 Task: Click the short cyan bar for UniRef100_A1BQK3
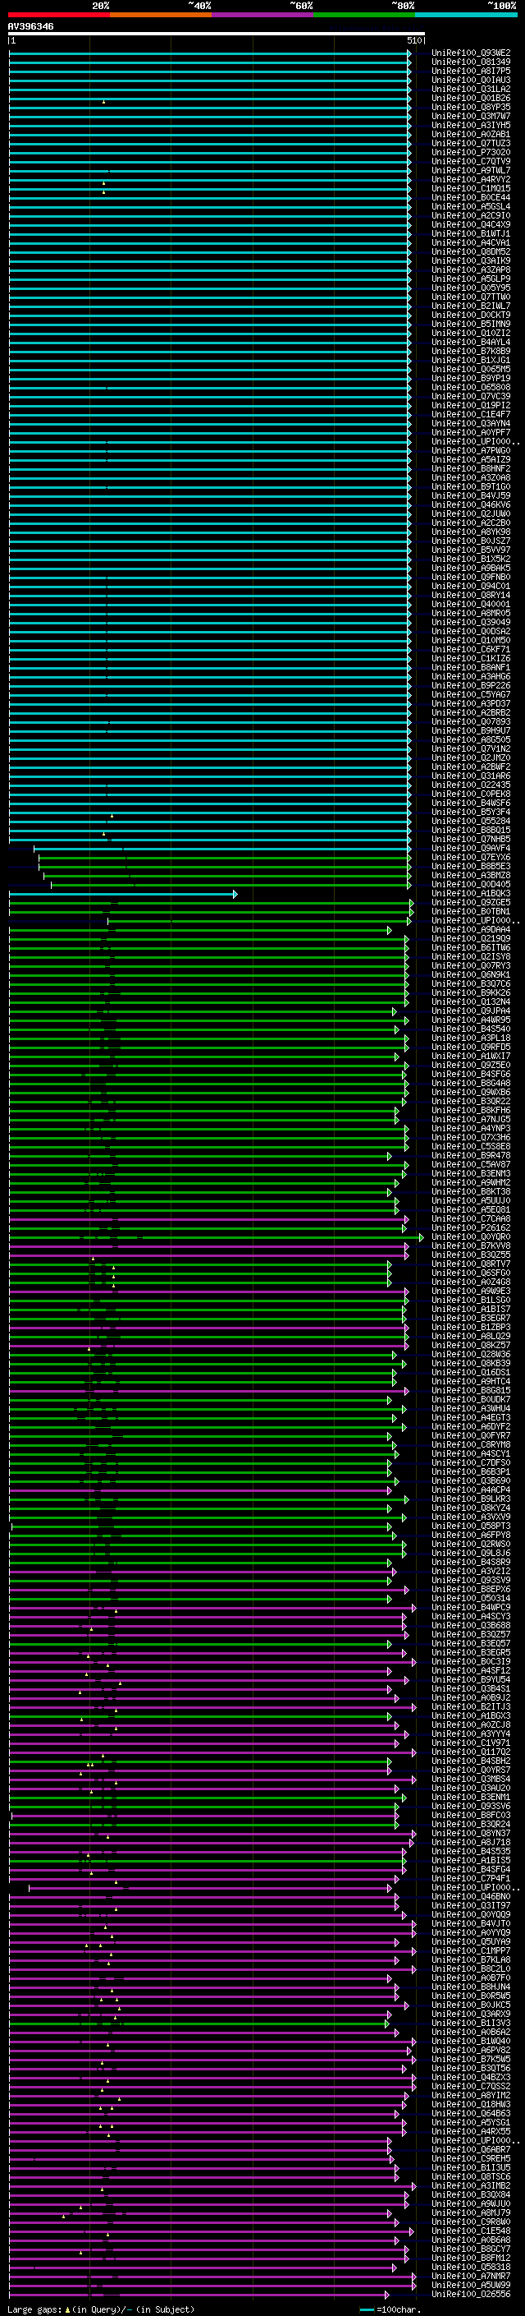(x=123, y=894)
